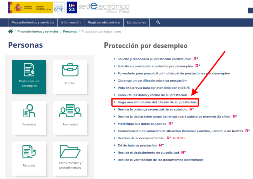Viewport: 253px width, 179px height.
Task: Open Solicite su prestación o subsidio por desempleo
Action: (x=155, y=66)
